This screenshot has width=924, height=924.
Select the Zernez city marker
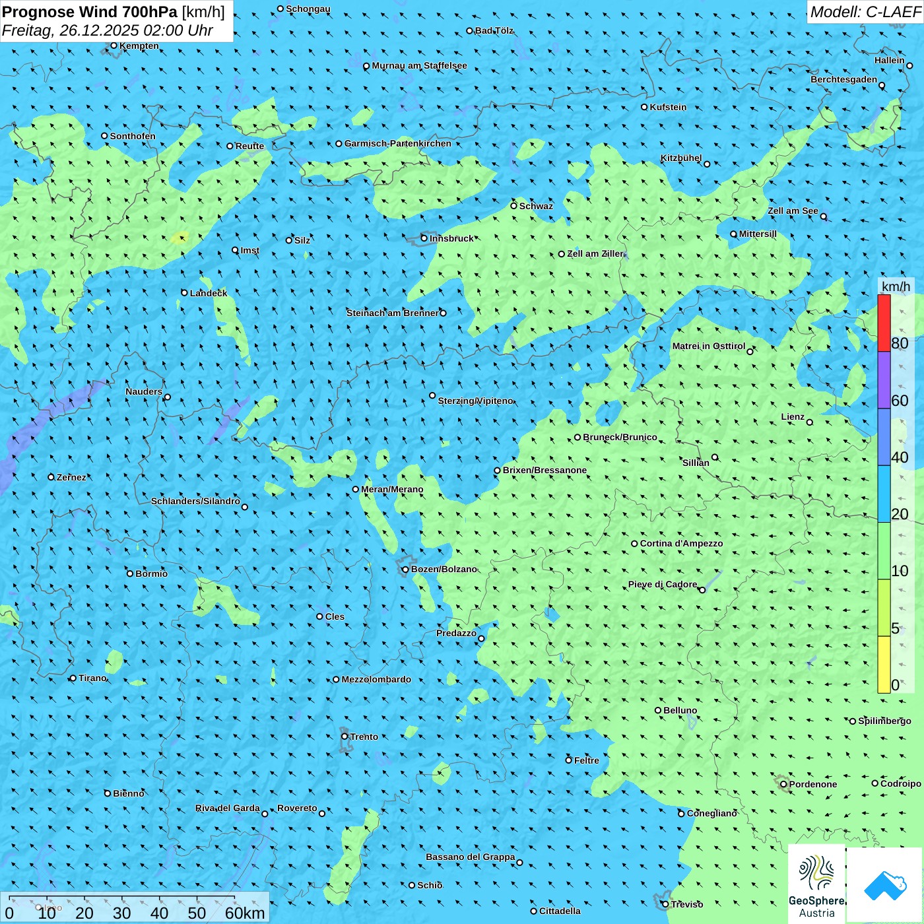coord(51,477)
